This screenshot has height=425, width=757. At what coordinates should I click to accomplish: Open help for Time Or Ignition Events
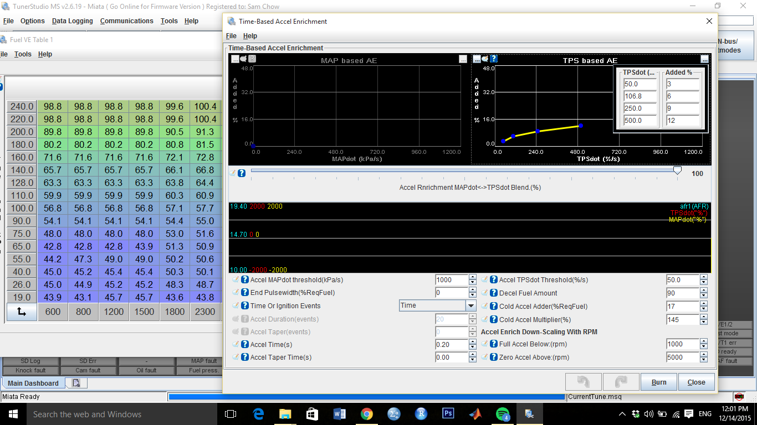[245, 306]
